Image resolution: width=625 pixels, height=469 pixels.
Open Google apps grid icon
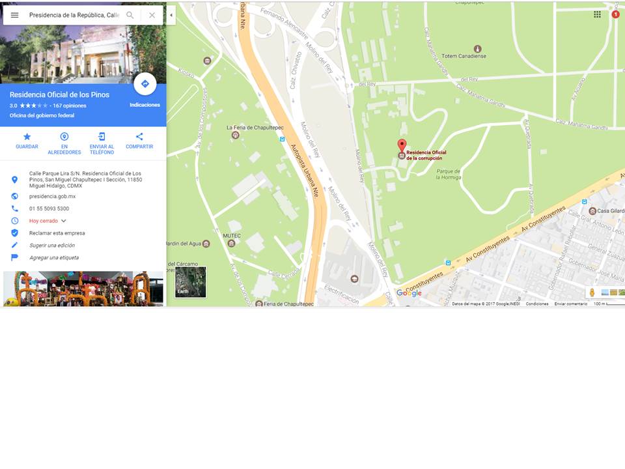tap(597, 15)
